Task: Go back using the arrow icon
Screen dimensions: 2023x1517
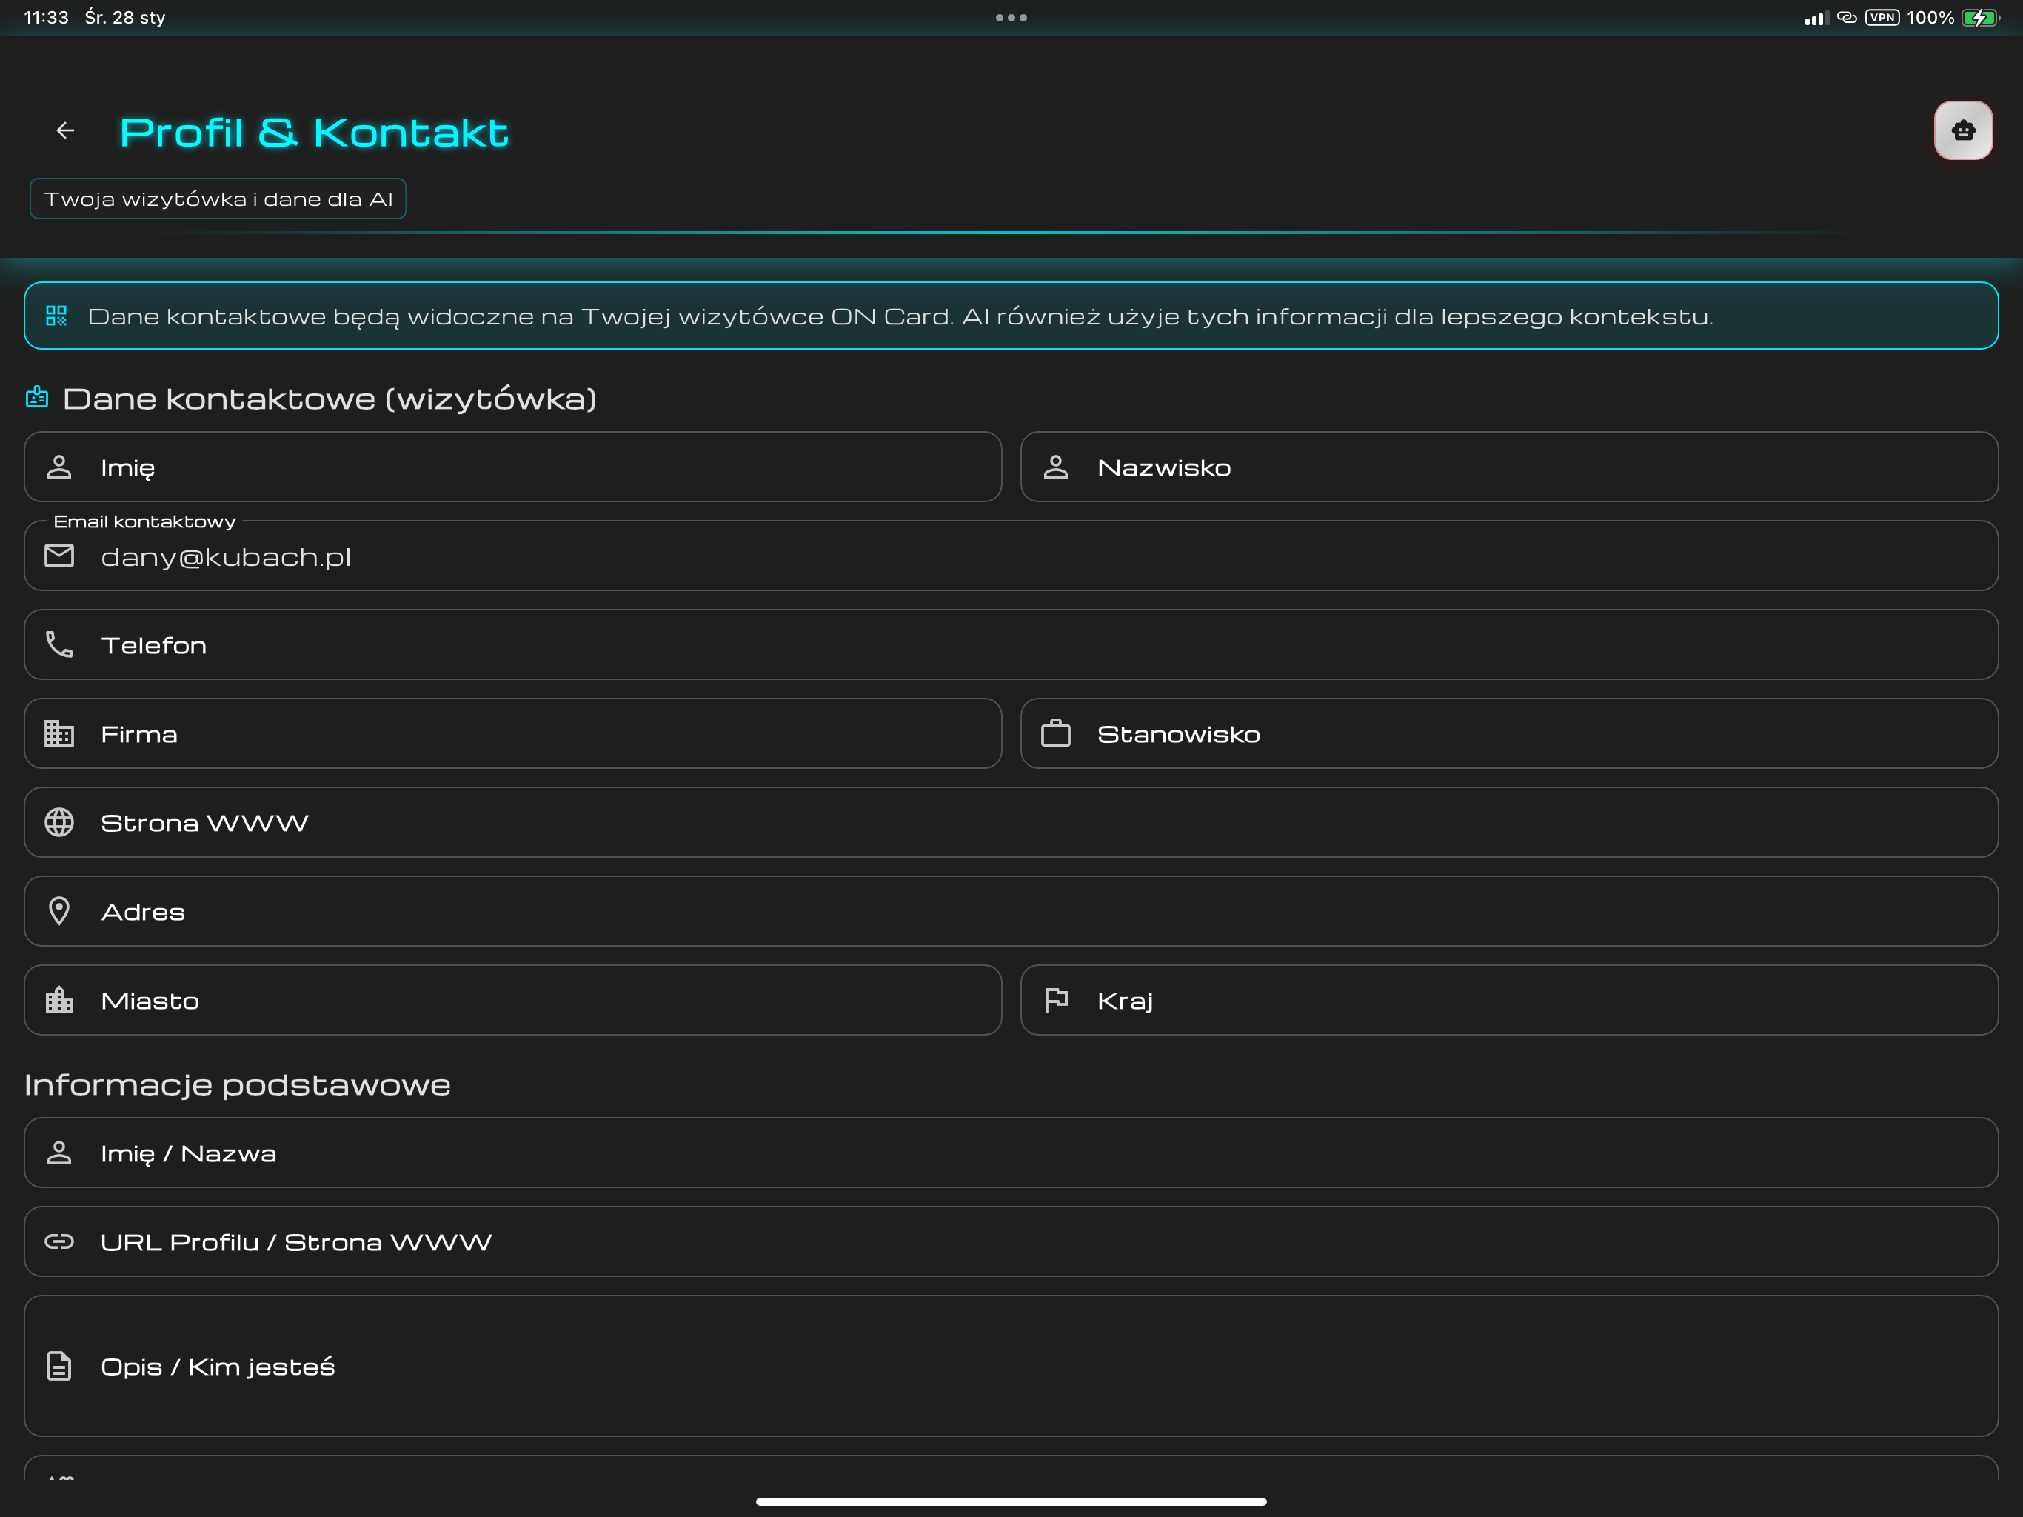Action: click(65, 131)
